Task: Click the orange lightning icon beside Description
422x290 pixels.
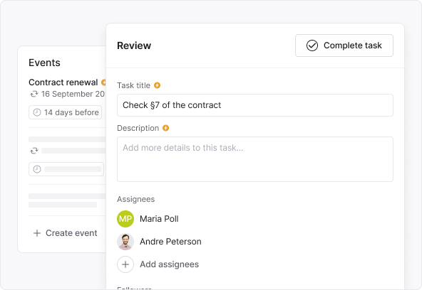Action: tap(165, 128)
